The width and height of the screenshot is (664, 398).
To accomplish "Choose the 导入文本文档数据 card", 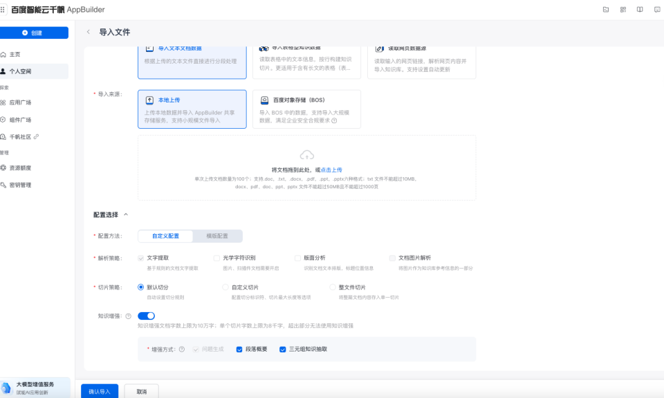I will (x=192, y=62).
